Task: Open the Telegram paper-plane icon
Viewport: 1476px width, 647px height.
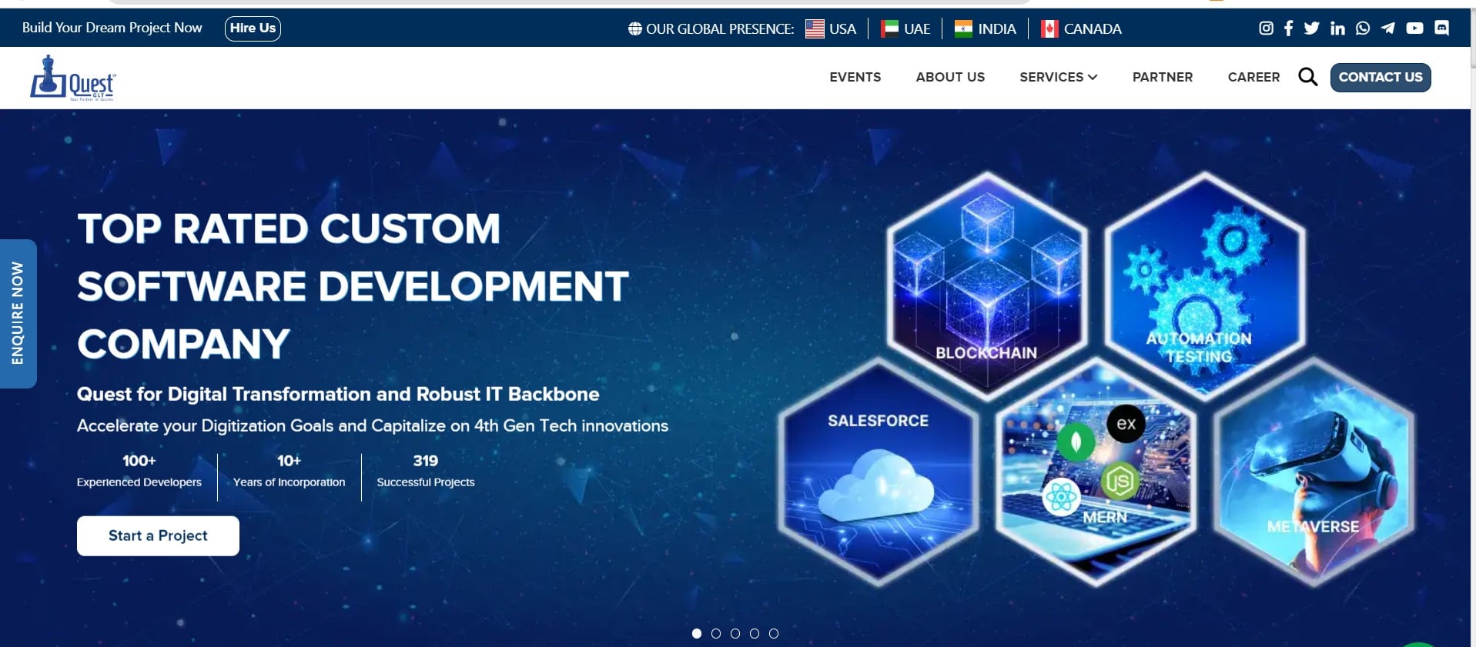Action: 1387,28
